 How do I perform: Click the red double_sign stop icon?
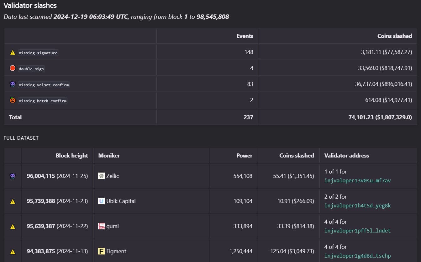pos(13,68)
